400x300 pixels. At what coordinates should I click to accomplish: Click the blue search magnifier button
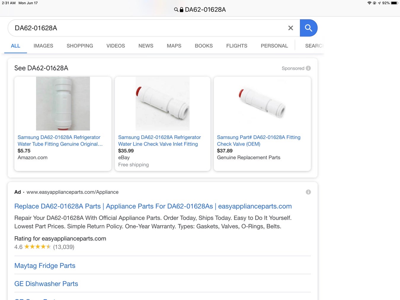(308, 28)
